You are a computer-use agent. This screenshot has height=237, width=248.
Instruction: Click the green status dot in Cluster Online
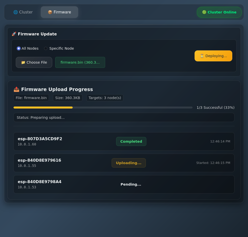(204, 12)
